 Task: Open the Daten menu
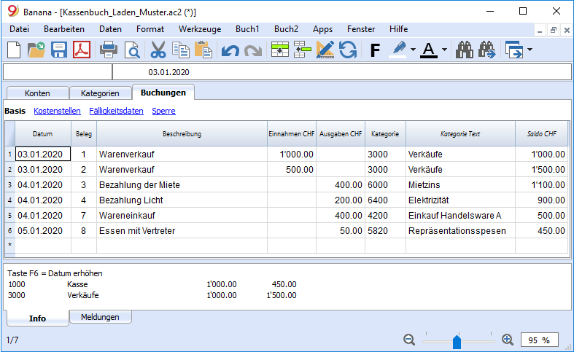point(110,29)
